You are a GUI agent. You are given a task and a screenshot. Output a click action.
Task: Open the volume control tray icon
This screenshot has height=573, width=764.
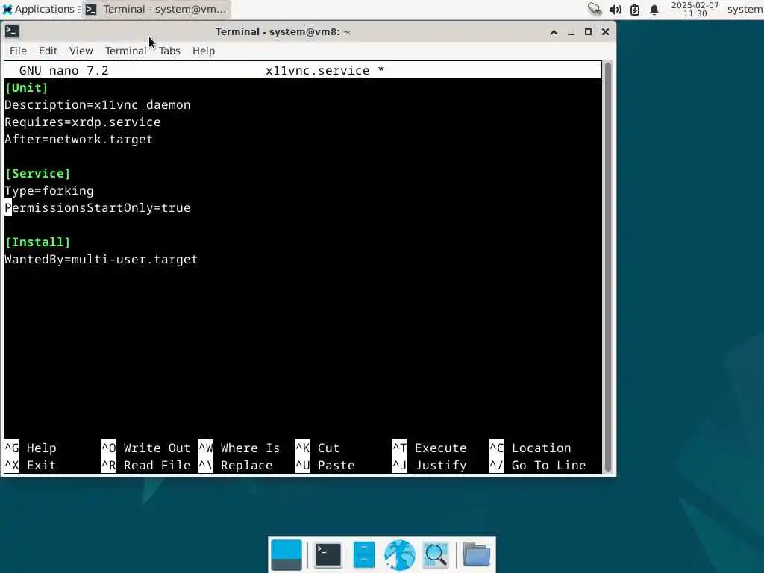pyautogui.click(x=616, y=9)
